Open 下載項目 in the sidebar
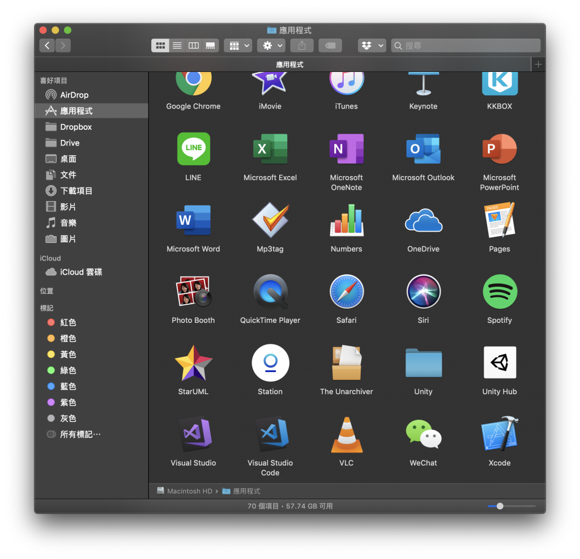580x559 pixels. click(x=91, y=191)
